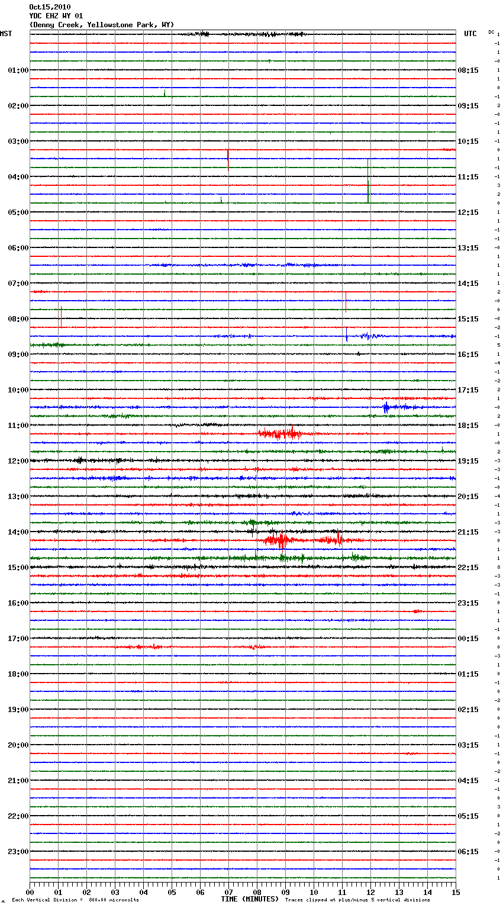Screen dimensions: 503x908
Task: Select the 12:00 MST time label
Action: pos(18,461)
